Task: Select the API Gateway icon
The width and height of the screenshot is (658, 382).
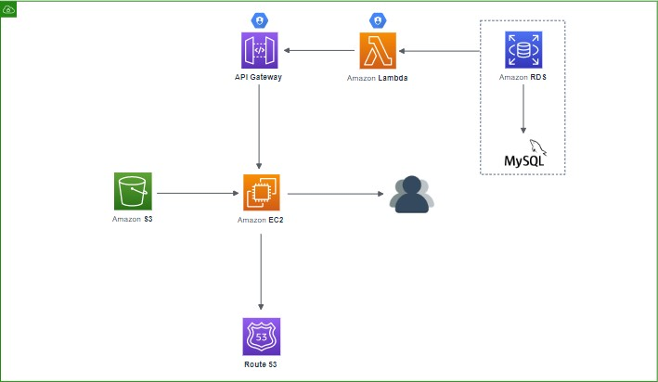Action: [259, 50]
